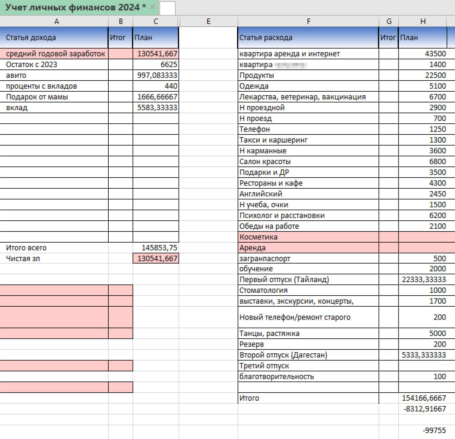455x439 pixels.
Task: Select the 'Телефон' expense cell
Action: pos(308,129)
